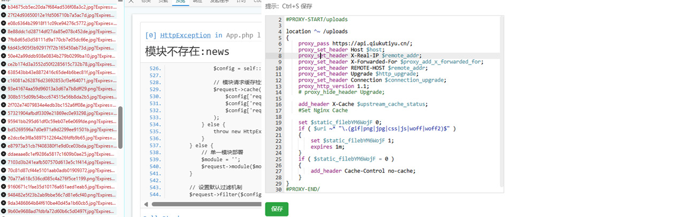Viewport: 695px width, 217px height.
Task: Click the code comment 设置默认过滤机制
Action: click(216, 187)
